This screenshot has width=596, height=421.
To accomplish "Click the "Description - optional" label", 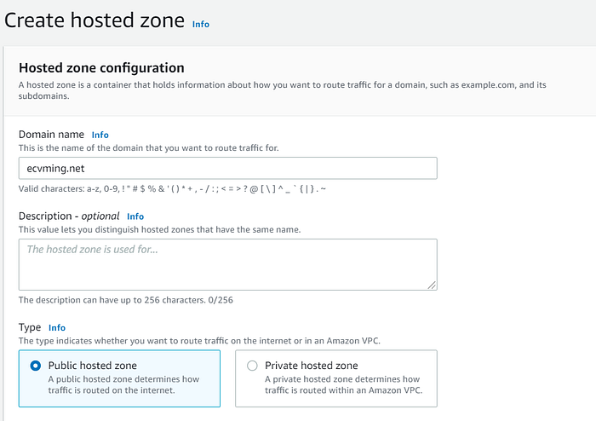I will point(69,216).
